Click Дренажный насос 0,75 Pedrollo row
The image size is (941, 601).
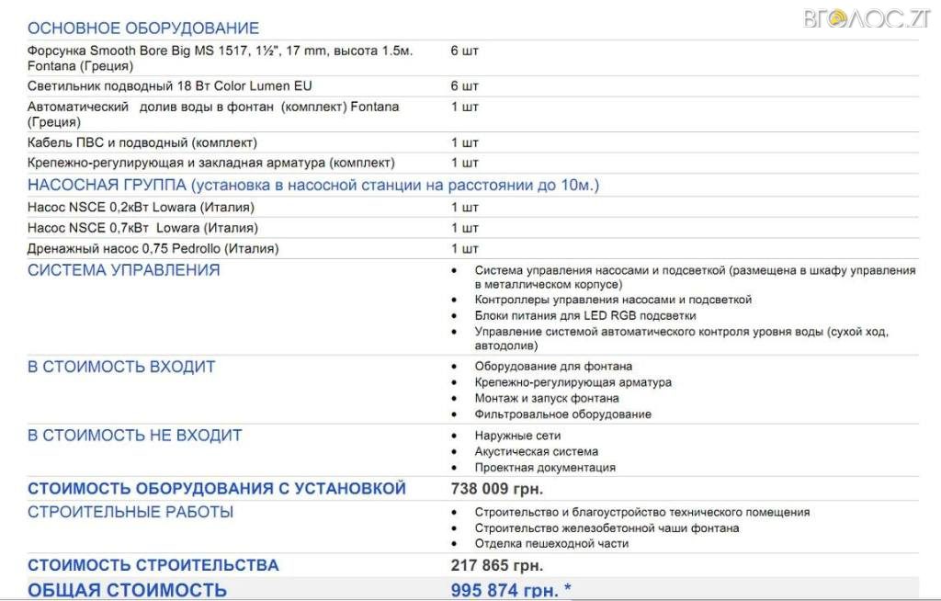tap(153, 248)
